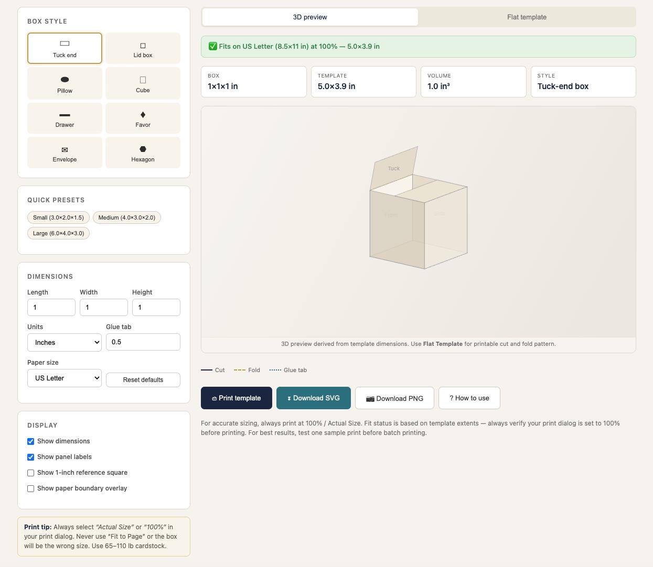Apply the Large (6.0×4.0×3.0) preset
The height and width of the screenshot is (567, 653).
click(x=58, y=233)
